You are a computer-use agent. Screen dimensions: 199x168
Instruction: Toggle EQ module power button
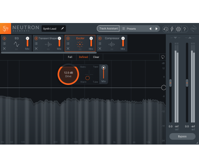[4, 38]
